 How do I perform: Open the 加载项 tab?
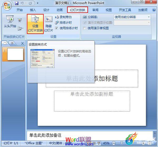[143, 10]
